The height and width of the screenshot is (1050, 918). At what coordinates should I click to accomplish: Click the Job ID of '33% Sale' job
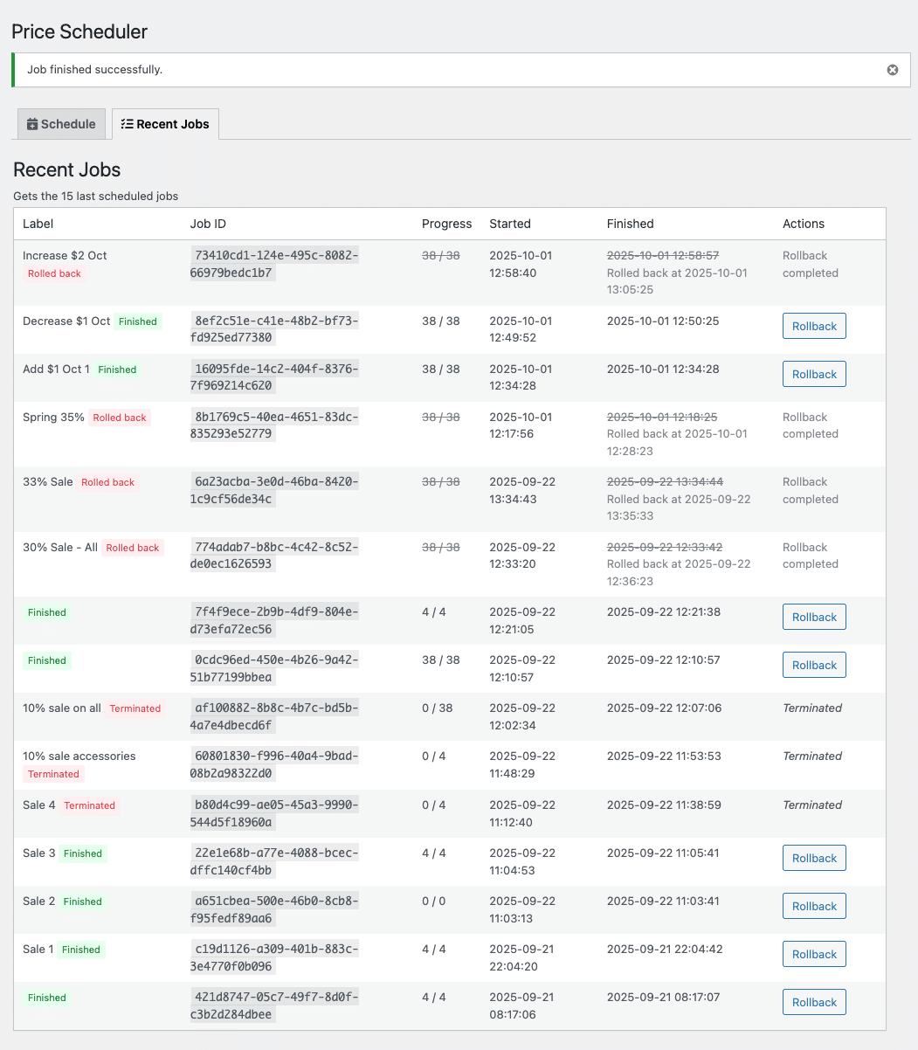(x=275, y=490)
